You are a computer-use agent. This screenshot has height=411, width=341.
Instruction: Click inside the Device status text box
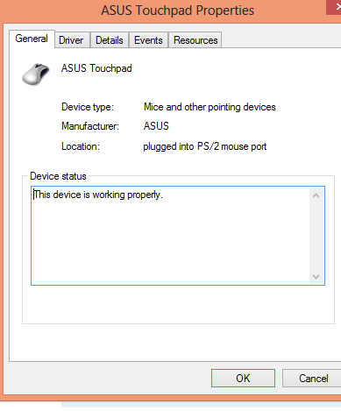(x=170, y=236)
